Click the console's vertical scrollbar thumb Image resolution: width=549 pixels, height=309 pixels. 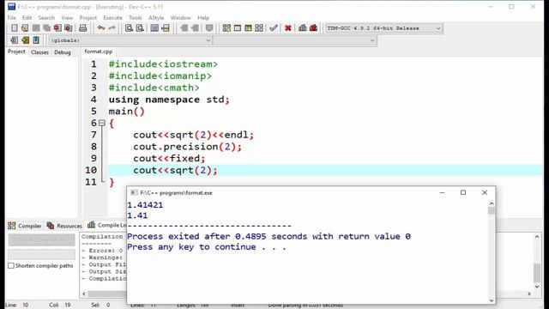coord(492,210)
